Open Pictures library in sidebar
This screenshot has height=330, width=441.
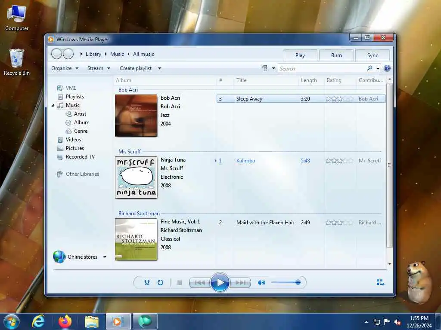click(75, 148)
